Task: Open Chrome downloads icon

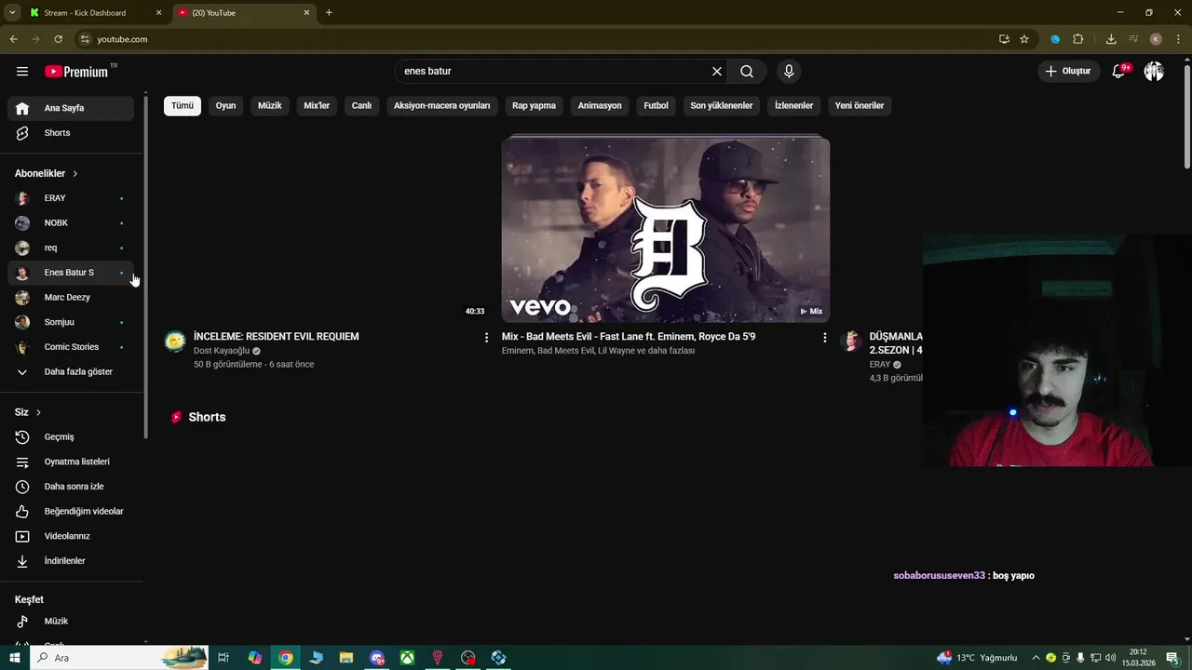Action: (x=1111, y=39)
